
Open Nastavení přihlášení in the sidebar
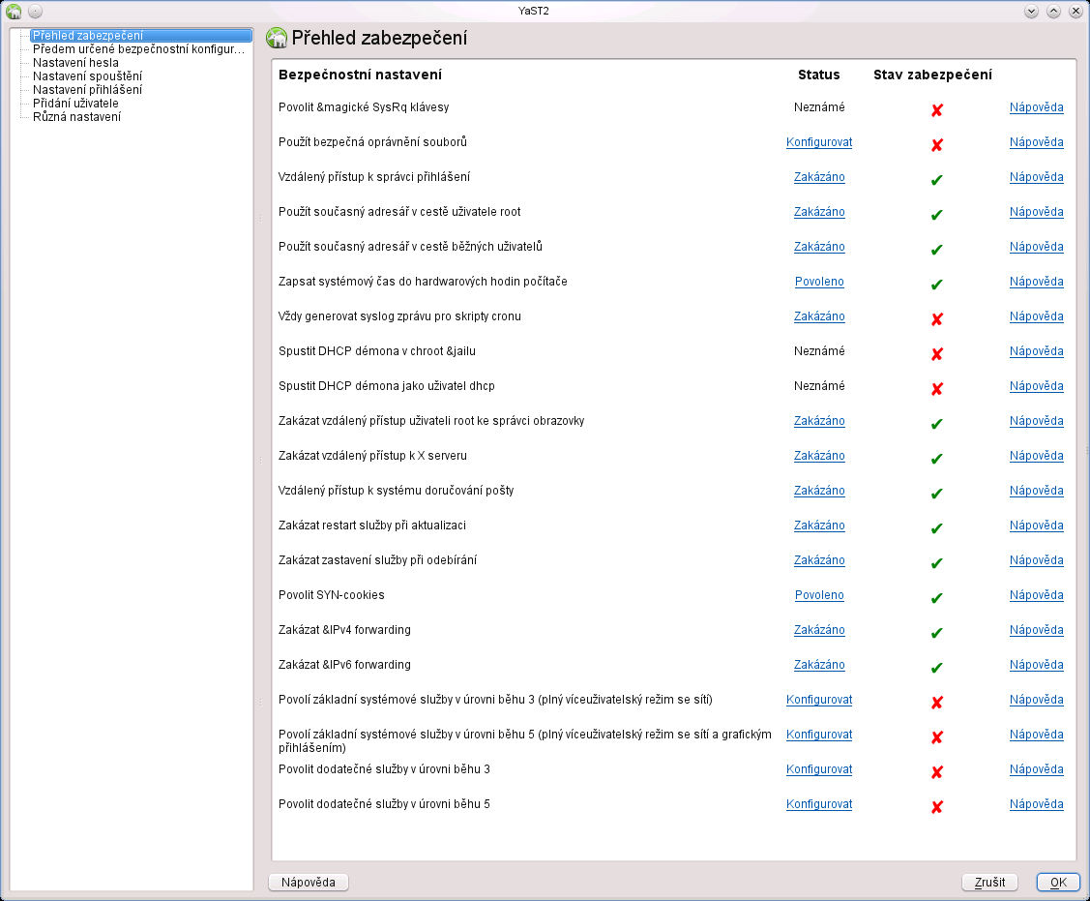(x=88, y=90)
